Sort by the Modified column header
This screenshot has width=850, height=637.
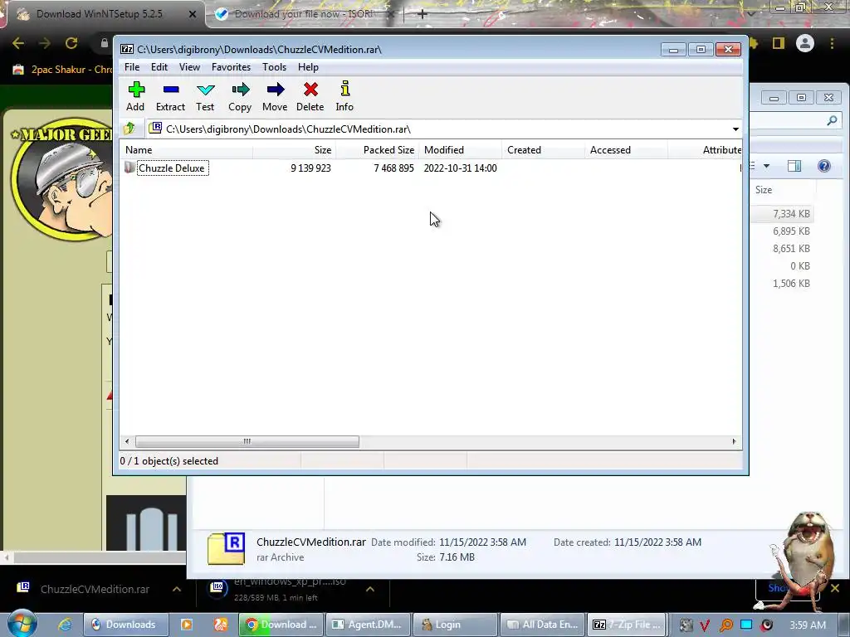[460, 150]
